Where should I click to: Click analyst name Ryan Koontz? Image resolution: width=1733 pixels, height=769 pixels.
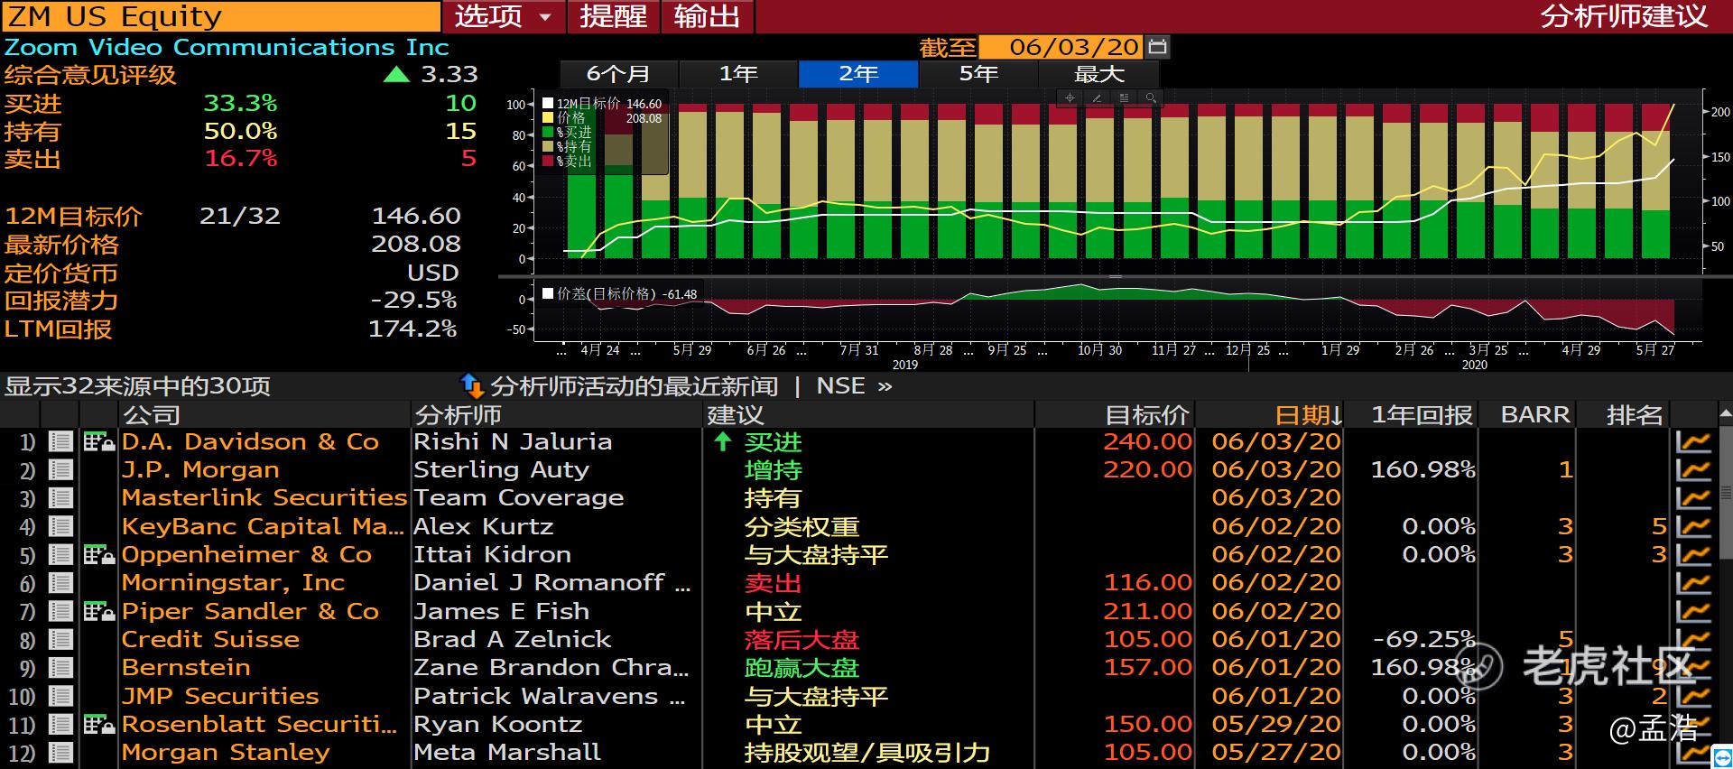tap(497, 724)
